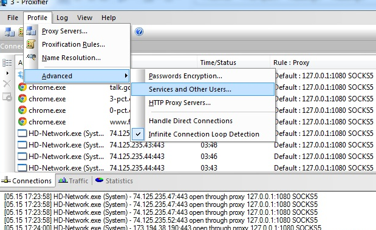Select Passwords Encryption... in submenu

point(203,76)
